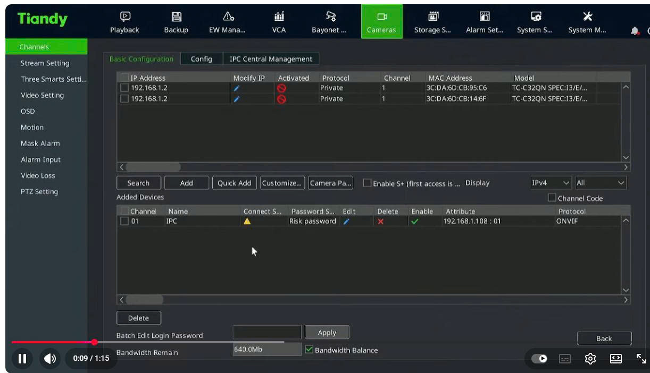Image resolution: width=650 pixels, height=373 pixels.
Task: Click the Quick Add button
Action: 234,183
